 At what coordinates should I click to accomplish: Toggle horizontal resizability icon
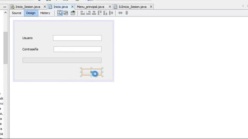[121, 13]
